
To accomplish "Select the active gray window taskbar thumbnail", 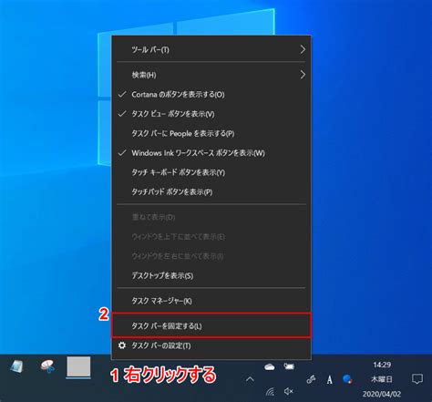I will point(78,367).
